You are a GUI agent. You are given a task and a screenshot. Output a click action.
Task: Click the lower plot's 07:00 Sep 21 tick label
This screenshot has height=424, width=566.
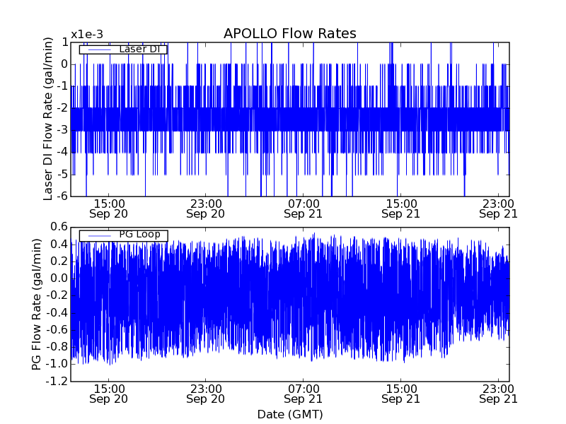[303, 394]
